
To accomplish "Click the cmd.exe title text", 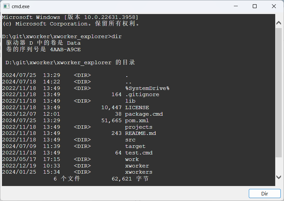I will [21, 7].
